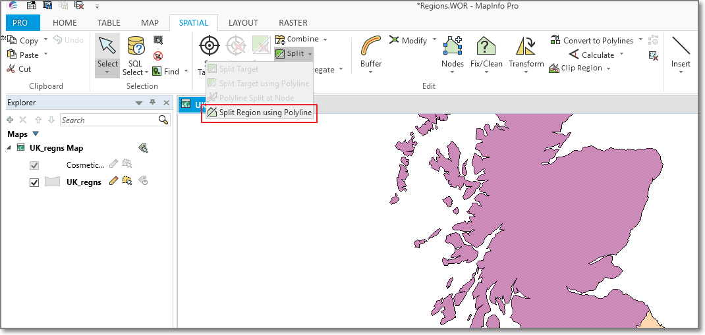The image size is (705, 335).
Task: Uncheck UK_regns layer visibility checkbox
Action: point(34,182)
